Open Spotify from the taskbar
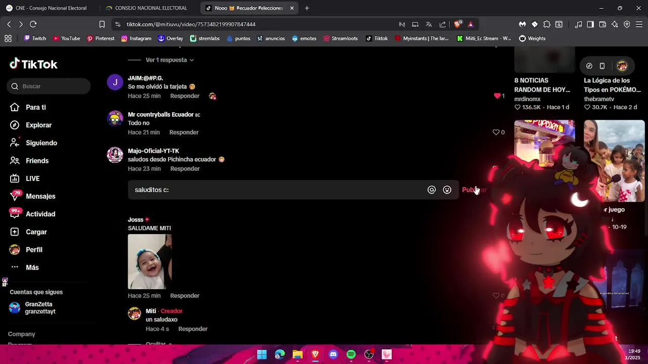 click(351, 354)
